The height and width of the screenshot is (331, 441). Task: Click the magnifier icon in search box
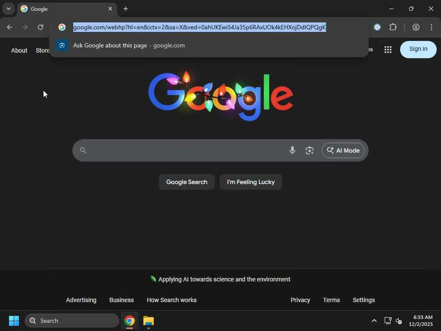click(x=83, y=150)
